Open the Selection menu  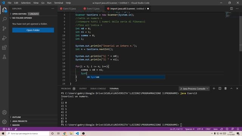pos(26,3)
